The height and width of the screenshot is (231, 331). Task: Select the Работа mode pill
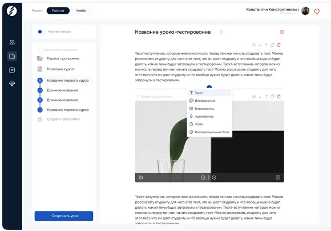point(58,10)
